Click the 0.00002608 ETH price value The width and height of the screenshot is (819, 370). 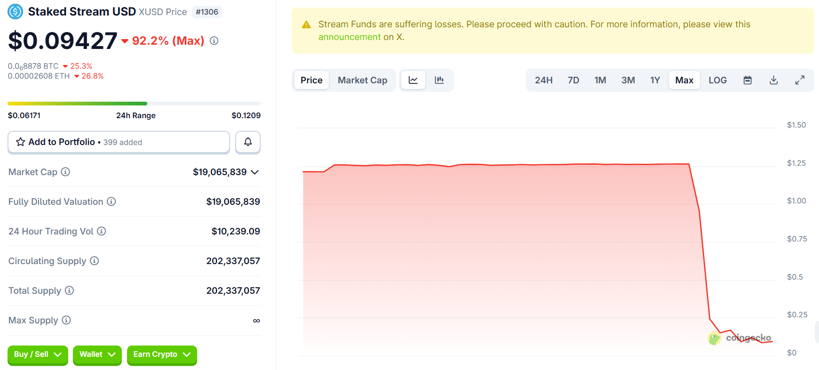click(39, 76)
